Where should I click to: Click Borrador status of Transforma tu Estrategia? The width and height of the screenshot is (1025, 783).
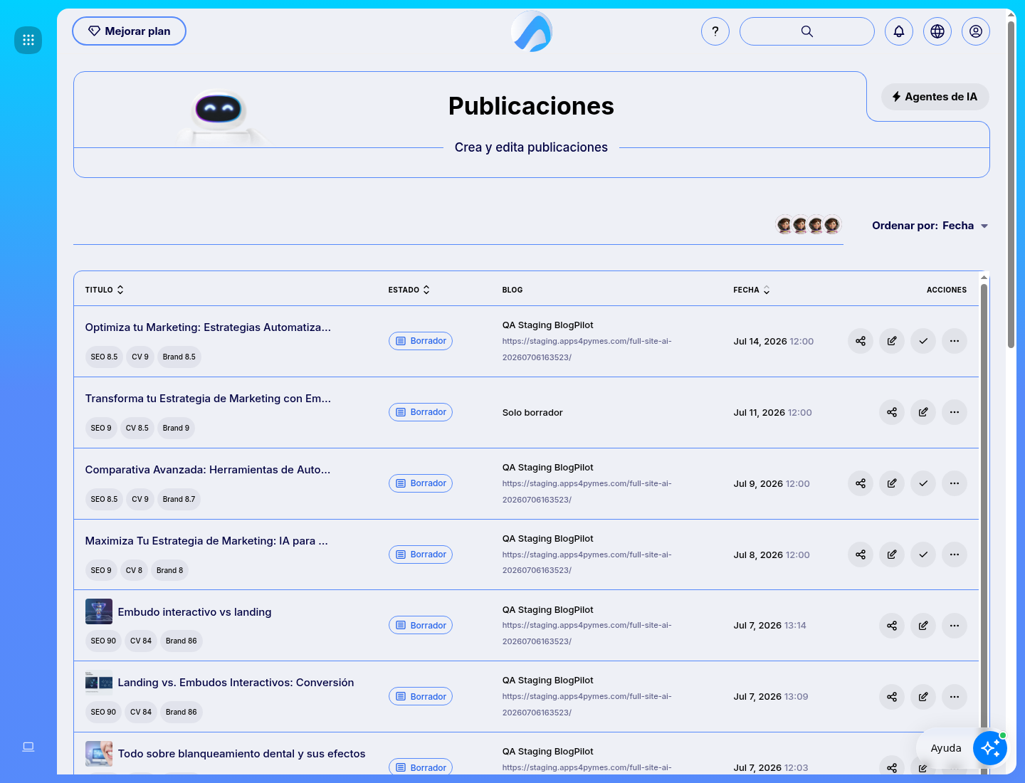421,412
